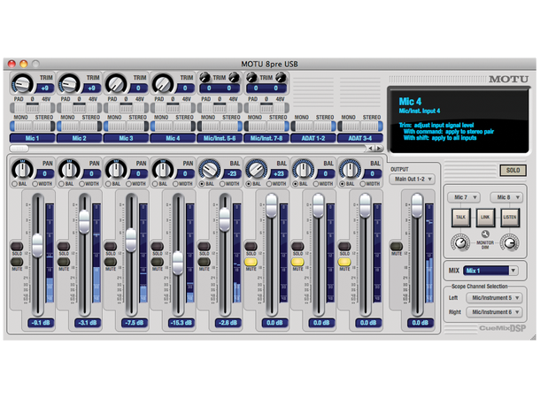
Task: Select WIDTH radio on ADAT 3-4 channel
Action: [363, 184]
